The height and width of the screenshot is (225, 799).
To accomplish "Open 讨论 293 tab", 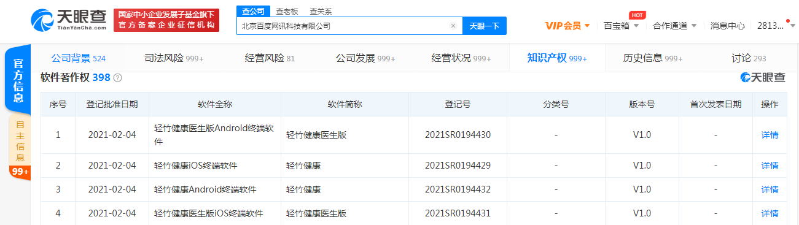I will 749,58.
